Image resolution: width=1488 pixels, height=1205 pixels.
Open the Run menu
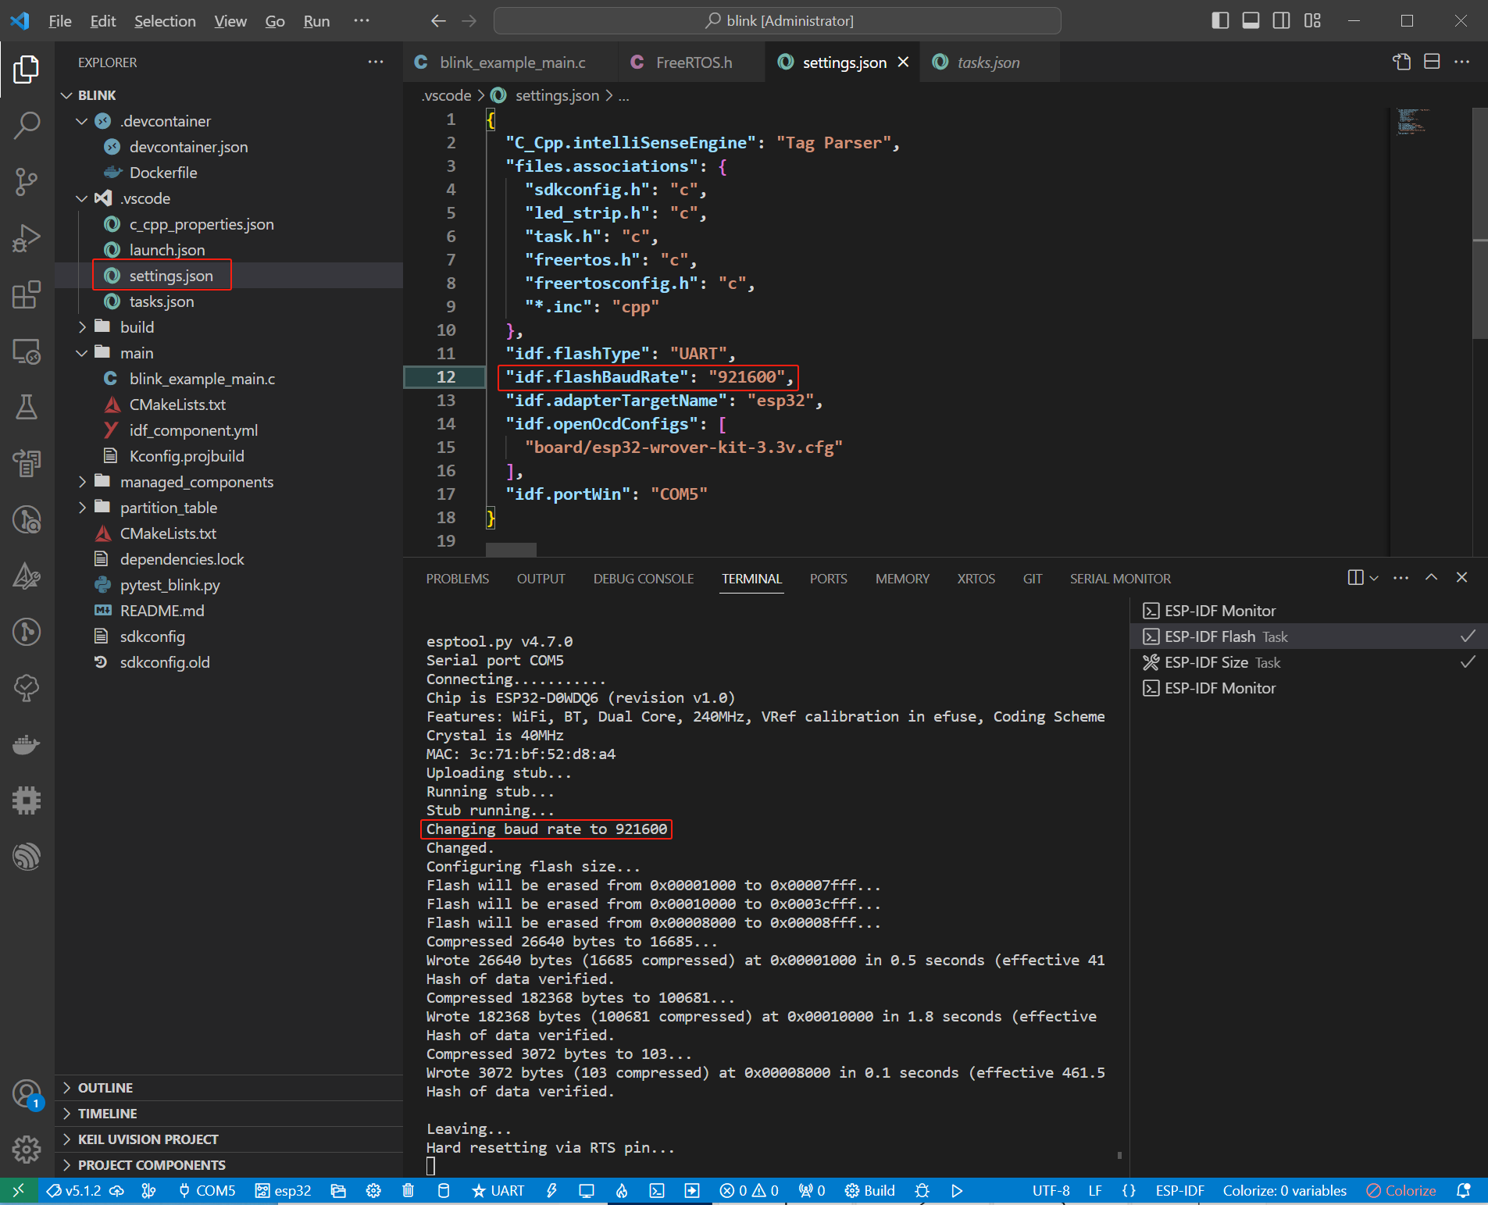[x=316, y=21]
